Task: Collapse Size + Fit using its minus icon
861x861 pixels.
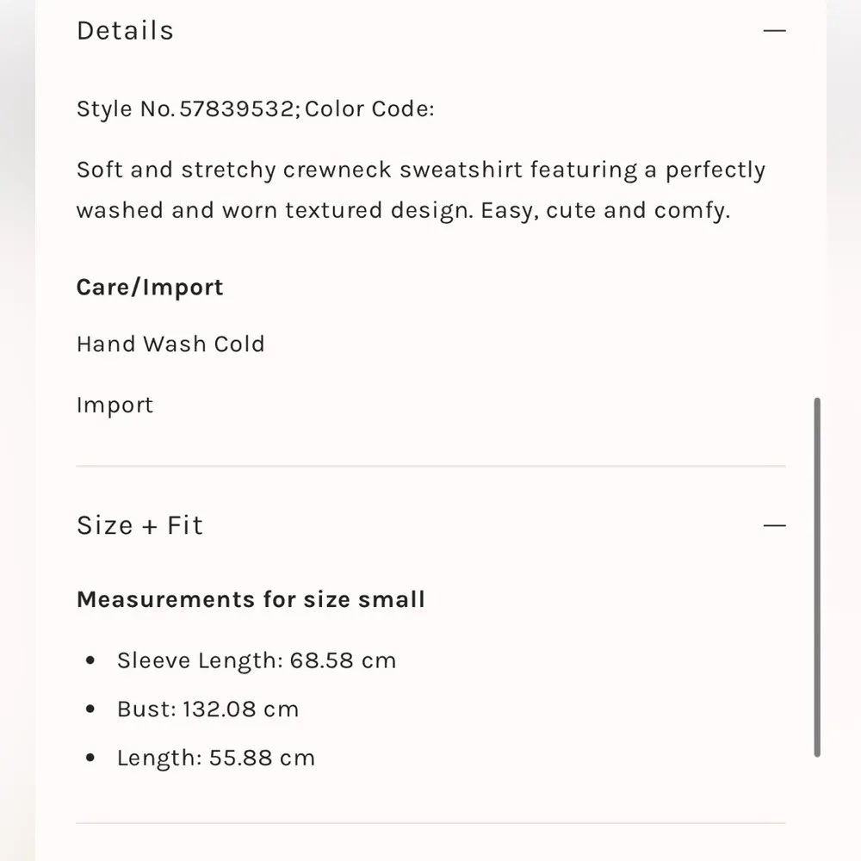Action: coord(774,525)
